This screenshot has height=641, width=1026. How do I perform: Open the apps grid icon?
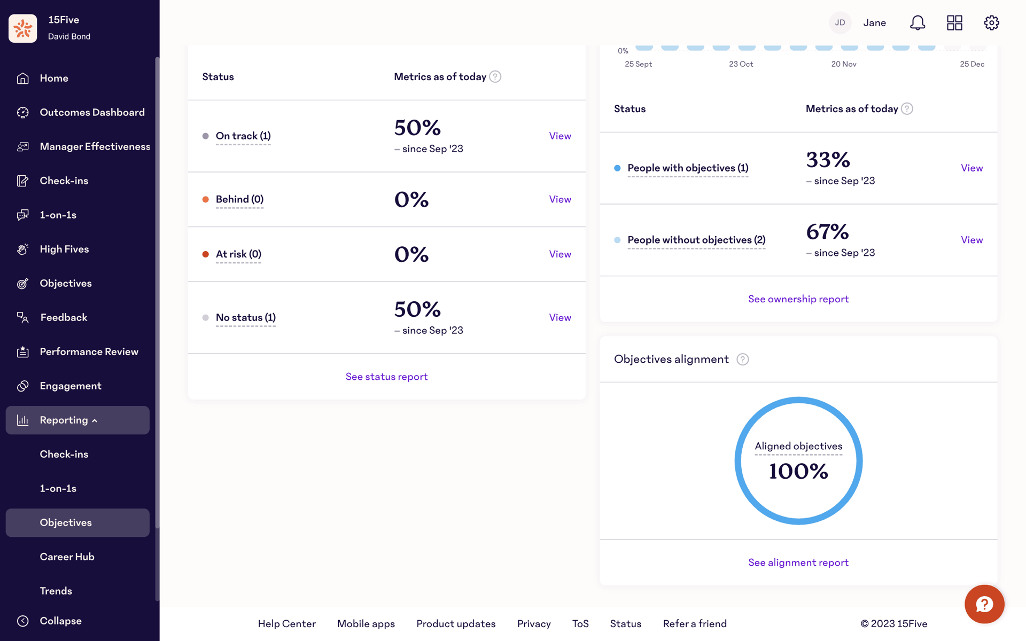pos(954,22)
